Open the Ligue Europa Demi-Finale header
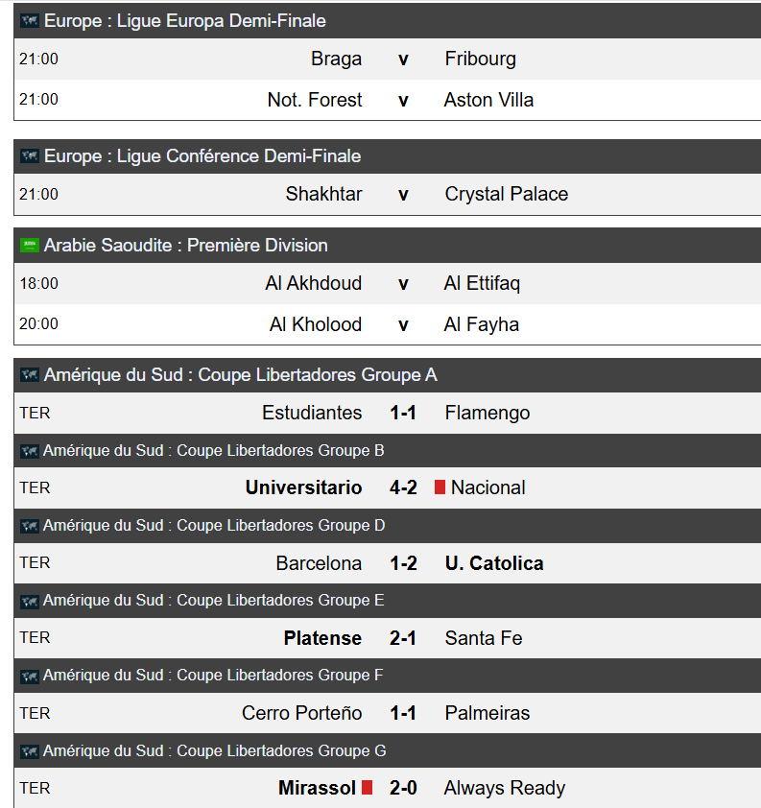 tap(185, 20)
